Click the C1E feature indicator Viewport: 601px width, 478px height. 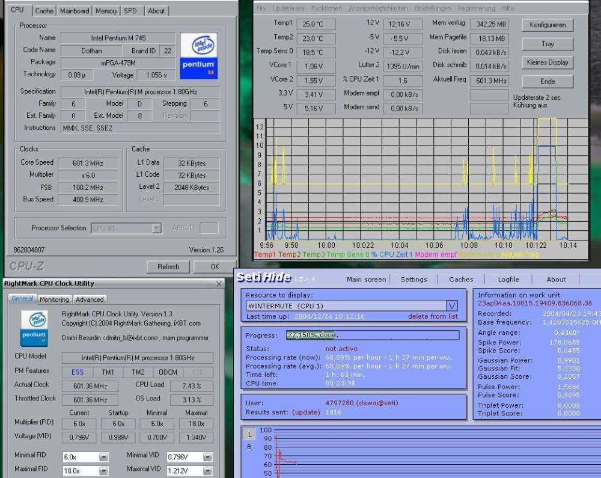(x=198, y=372)
